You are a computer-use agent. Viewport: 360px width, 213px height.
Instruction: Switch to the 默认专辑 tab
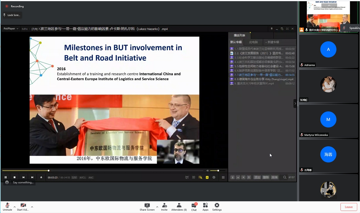(x=236, y=42)
